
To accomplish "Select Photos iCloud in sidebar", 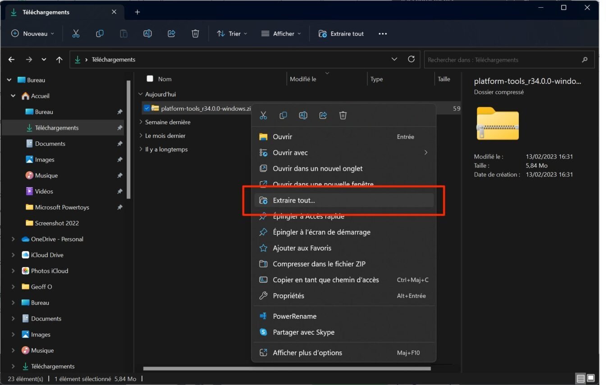I will pos(50,271).
